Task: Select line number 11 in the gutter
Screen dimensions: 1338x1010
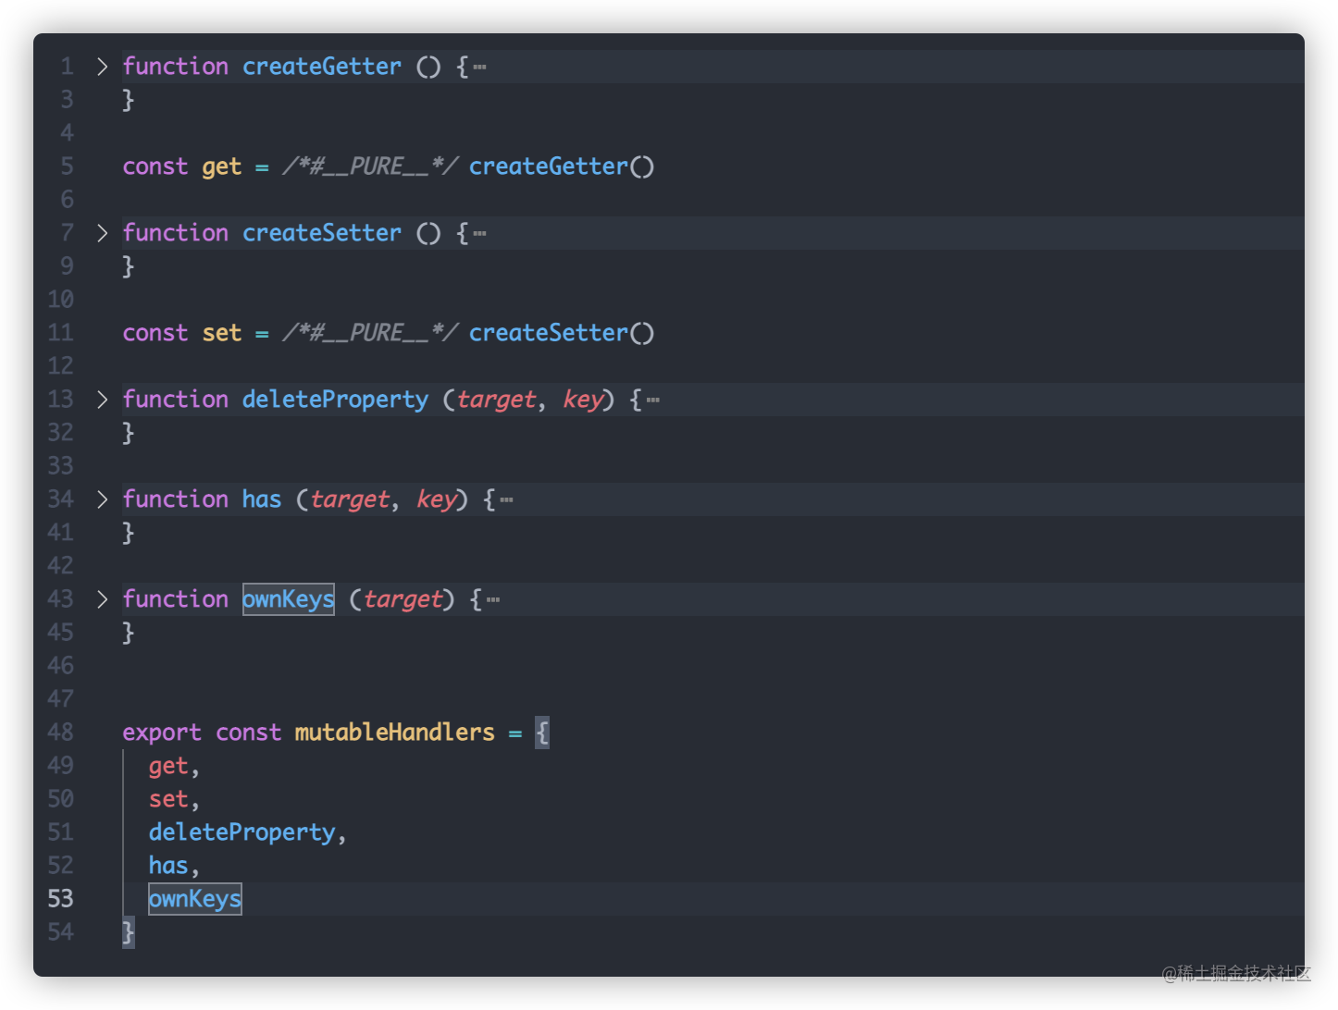Action: [60, 333]
